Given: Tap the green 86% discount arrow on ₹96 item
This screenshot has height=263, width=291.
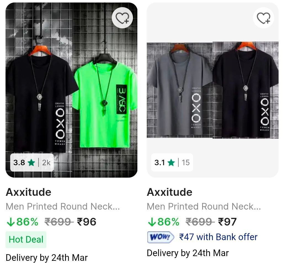Looking at the screenshot, I should pos(10,222).
